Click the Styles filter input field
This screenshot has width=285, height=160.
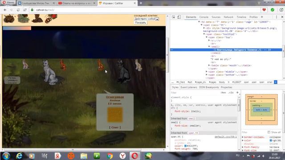[x=195, y=92]
